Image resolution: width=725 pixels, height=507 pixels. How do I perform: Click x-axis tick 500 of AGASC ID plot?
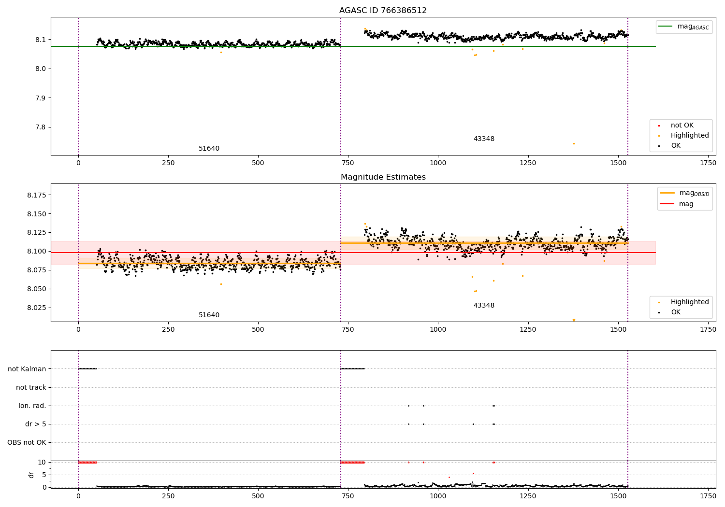[x=258, y=163]
